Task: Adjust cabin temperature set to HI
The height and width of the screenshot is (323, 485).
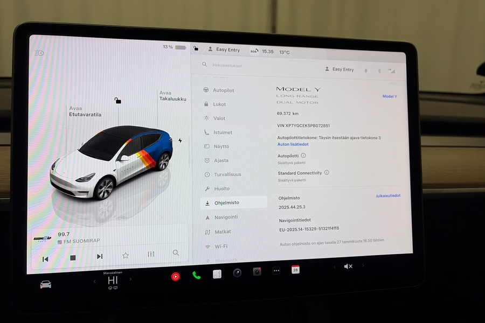Action: [x=112, y=280]
